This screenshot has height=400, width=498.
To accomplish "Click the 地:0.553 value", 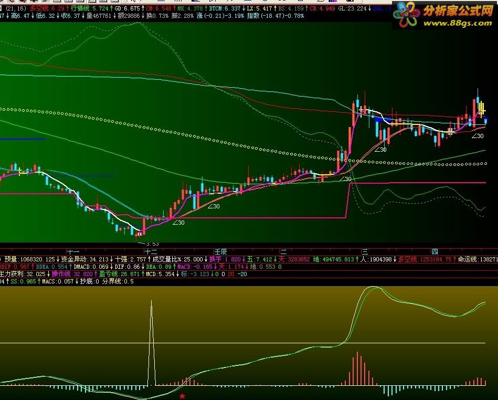I will pos(262,267).
